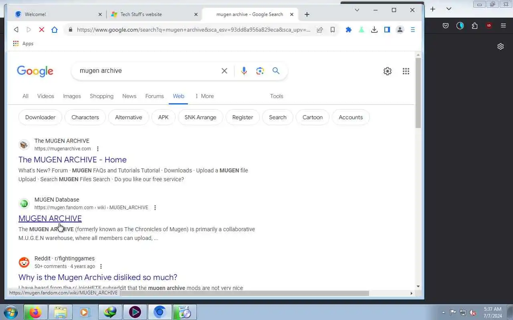Open the hamburger menu in background Firefox window
This screenshot has width=513, height=320.
(x=503, y=26)
